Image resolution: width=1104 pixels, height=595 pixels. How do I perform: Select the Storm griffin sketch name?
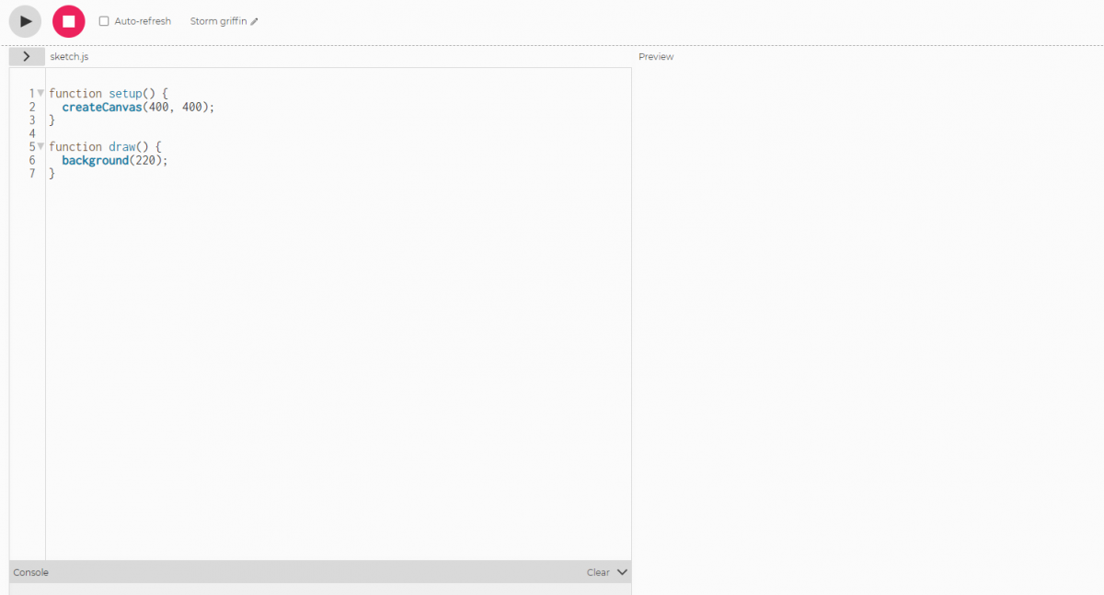219,21
